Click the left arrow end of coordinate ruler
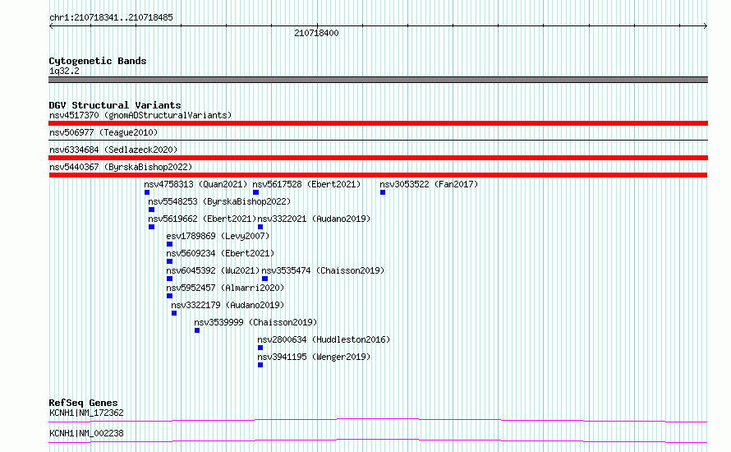 coord(51,26)
